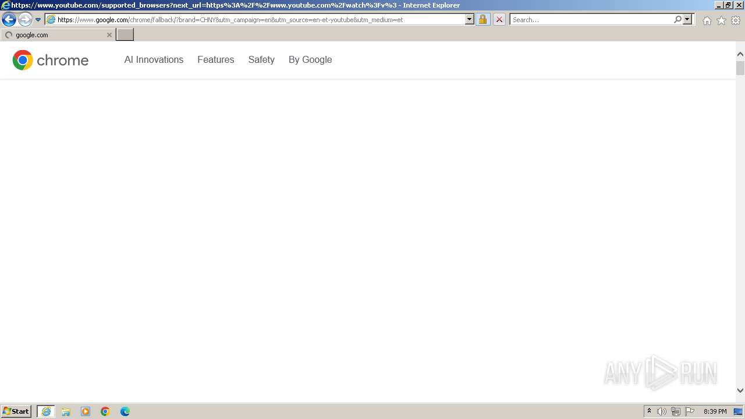The width and height of the screenshot is (745, 419).
Task: Click the Home icon
Action: click(x=707, y=20)
